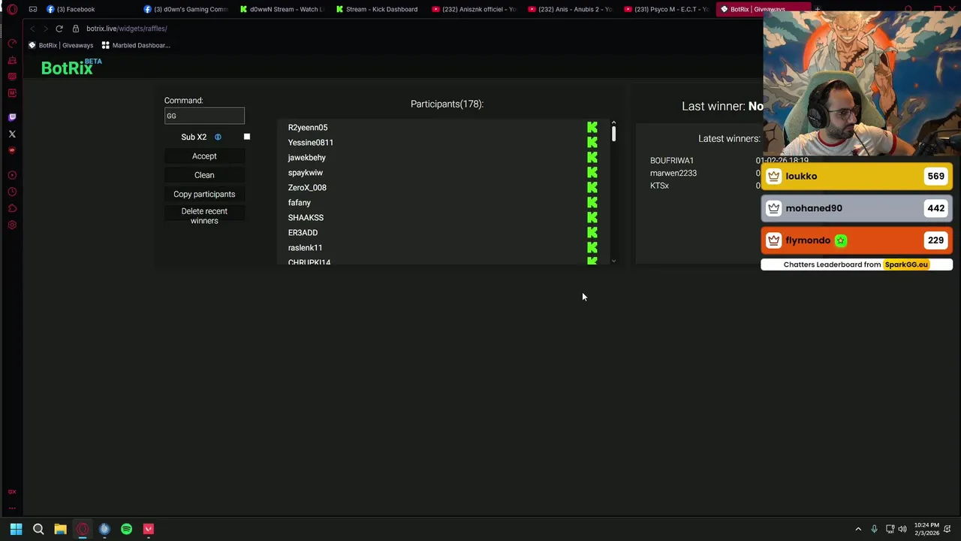Open X (Twitter) in the browser sidebar
The width and height of the screenshot is (961, 541).
(12, 134)
